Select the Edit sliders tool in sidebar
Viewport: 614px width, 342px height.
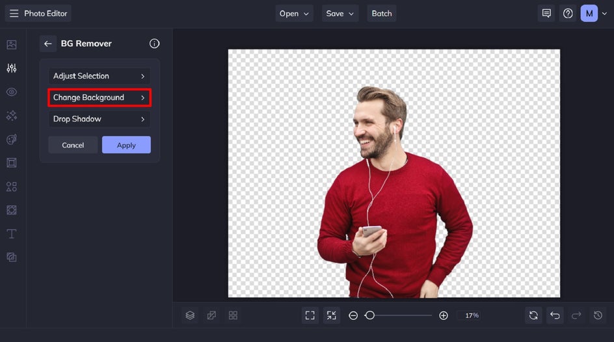pyautogui.click(x=11, y=68)
